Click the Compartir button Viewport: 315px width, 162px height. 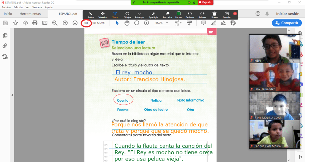(x=286, y=23)
